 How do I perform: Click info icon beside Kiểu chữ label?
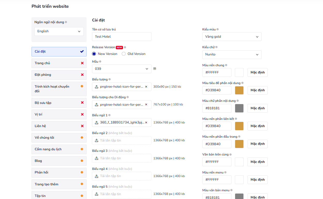(217, 47)
